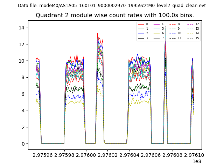Screen dimensions: 224x168
Task: Click the data file path text at top
Action: (112, 6)
